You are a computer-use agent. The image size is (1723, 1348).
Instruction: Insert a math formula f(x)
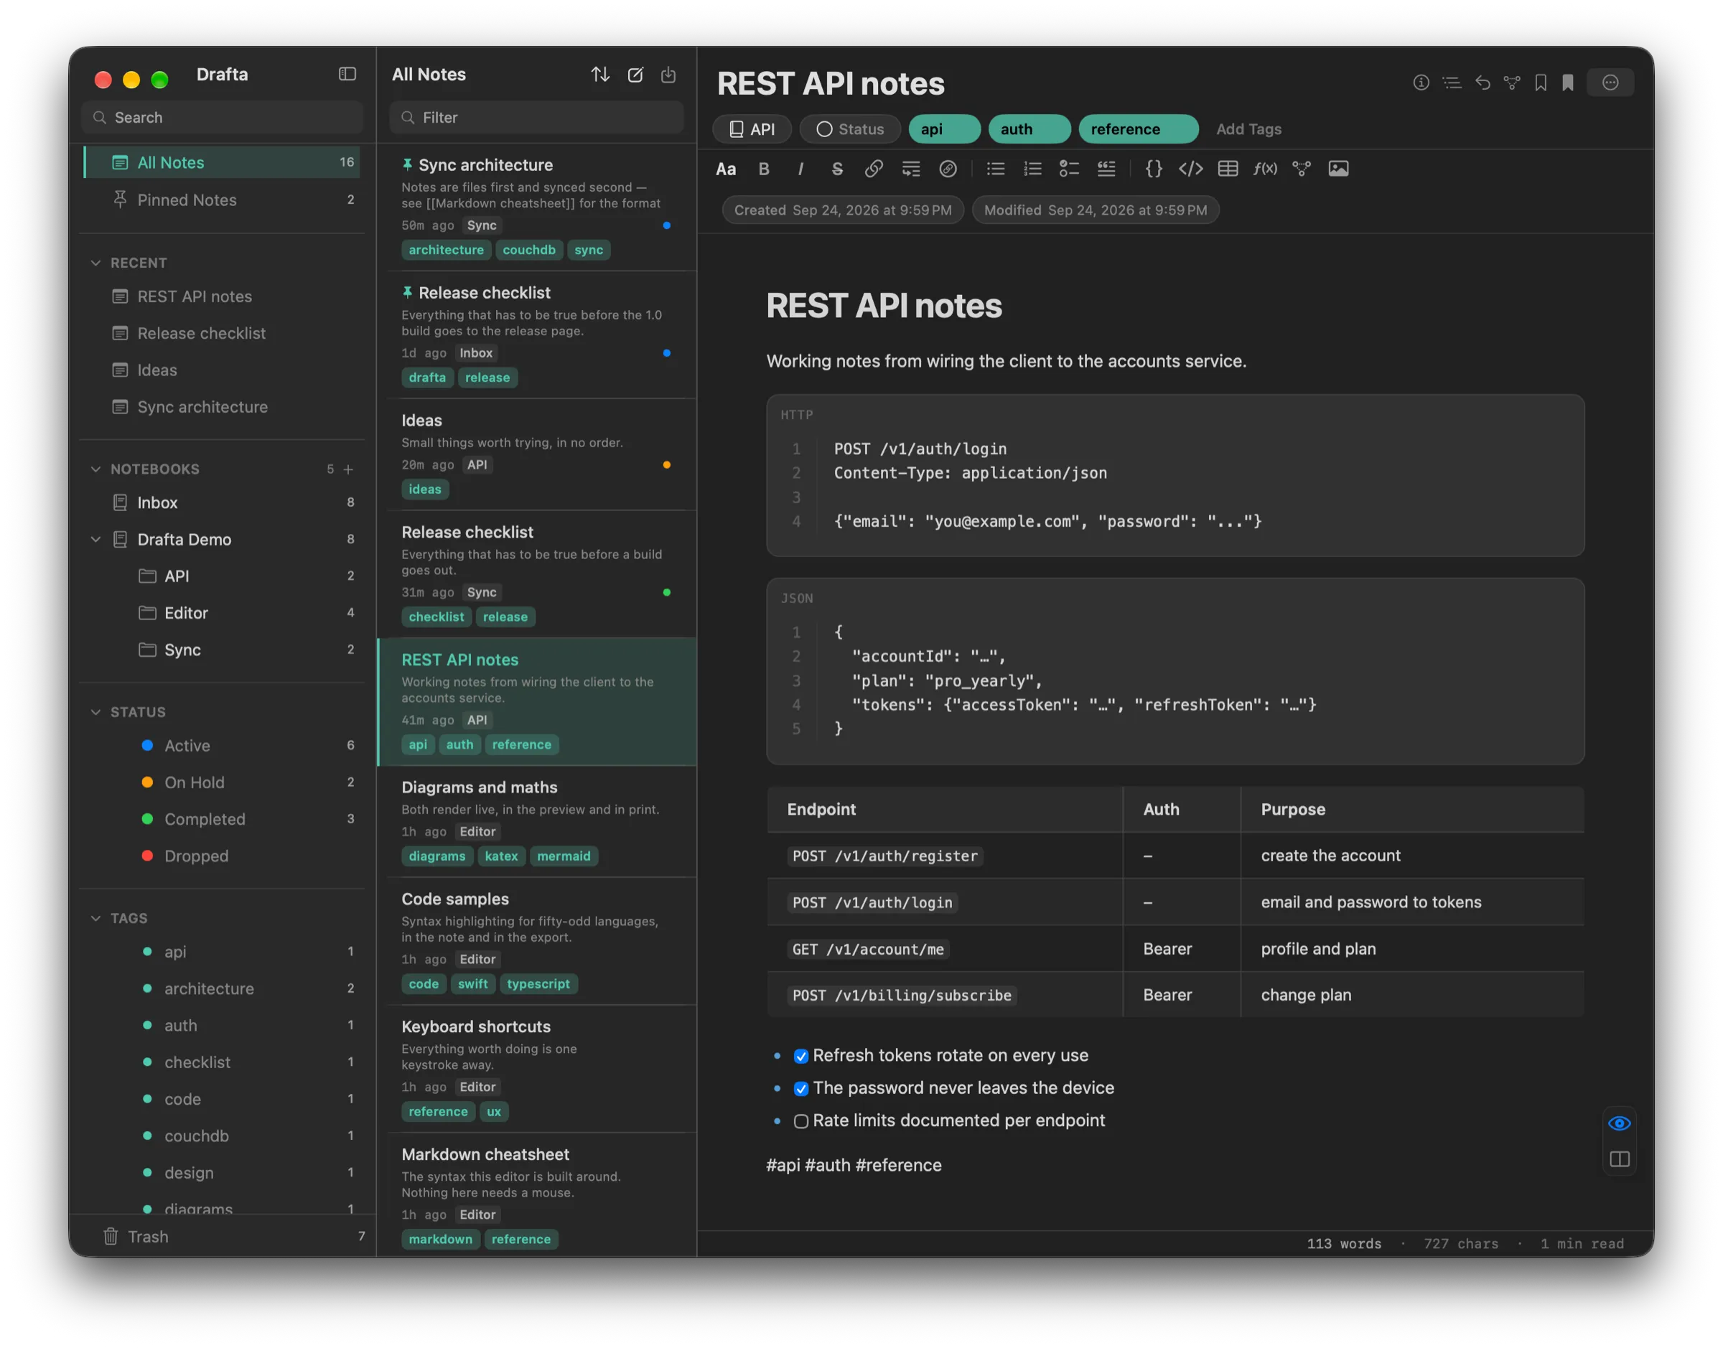[1264, 169]
